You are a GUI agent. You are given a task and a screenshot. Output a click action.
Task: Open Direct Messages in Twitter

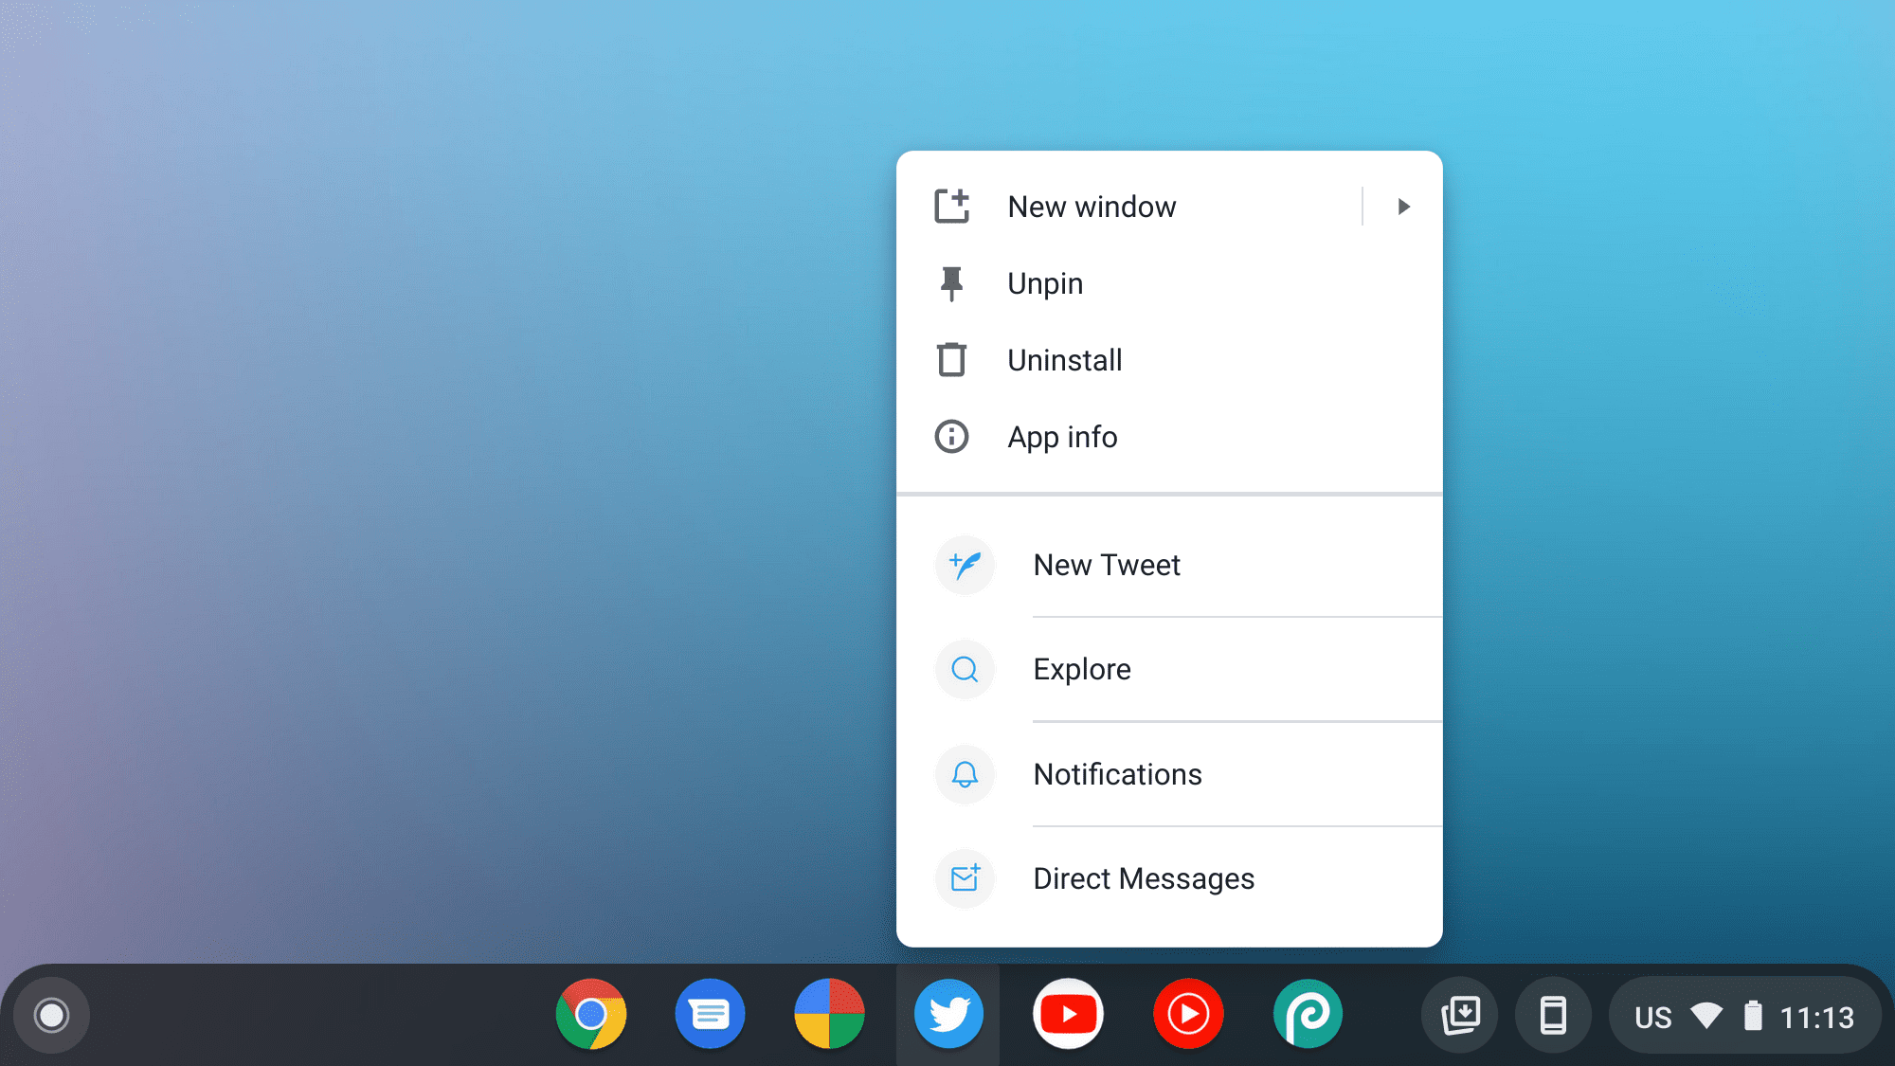coord(1143,877)
